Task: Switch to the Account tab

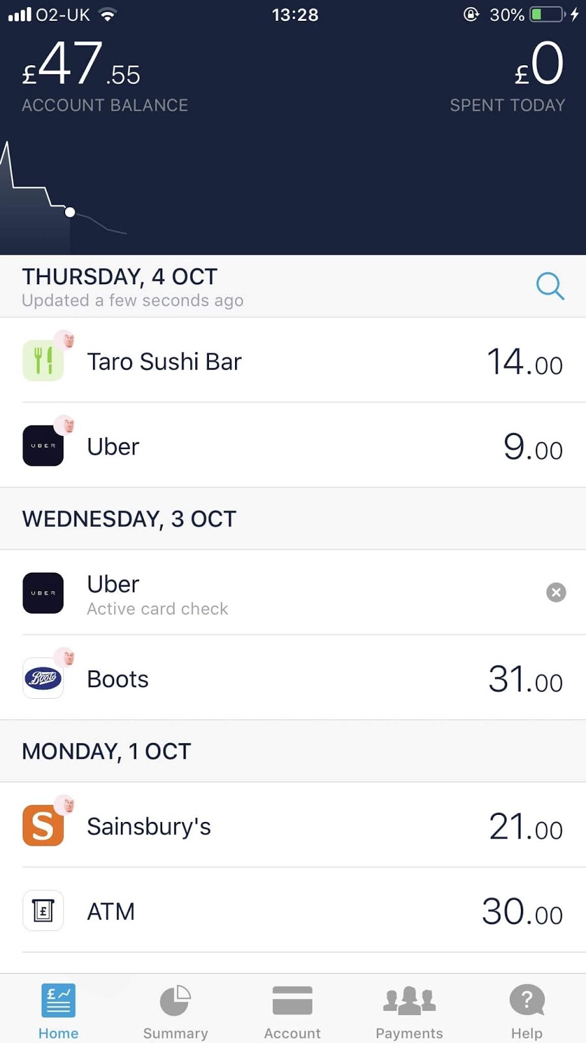Action: click(292, 1011)
